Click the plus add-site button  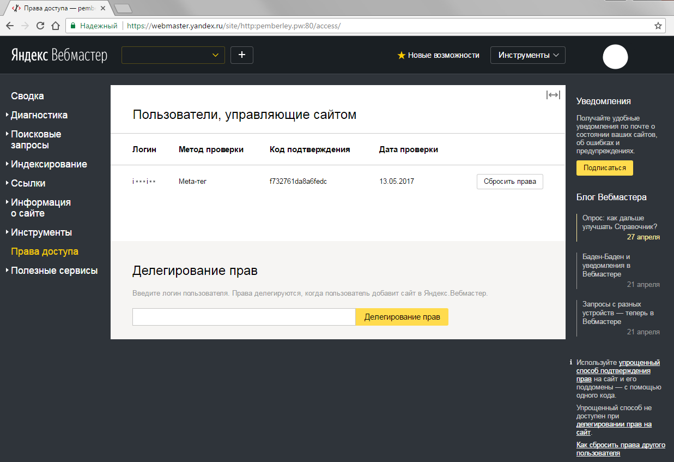(242, 55)
